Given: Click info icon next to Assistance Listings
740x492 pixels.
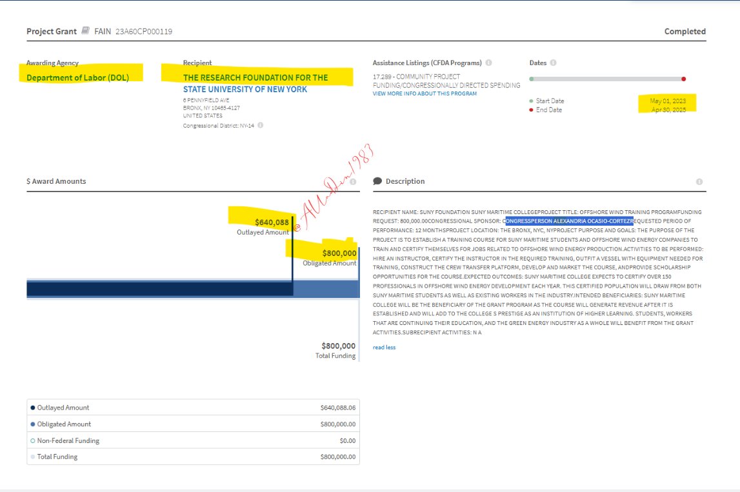Looking at the screenshot, I should coord(488,63).
